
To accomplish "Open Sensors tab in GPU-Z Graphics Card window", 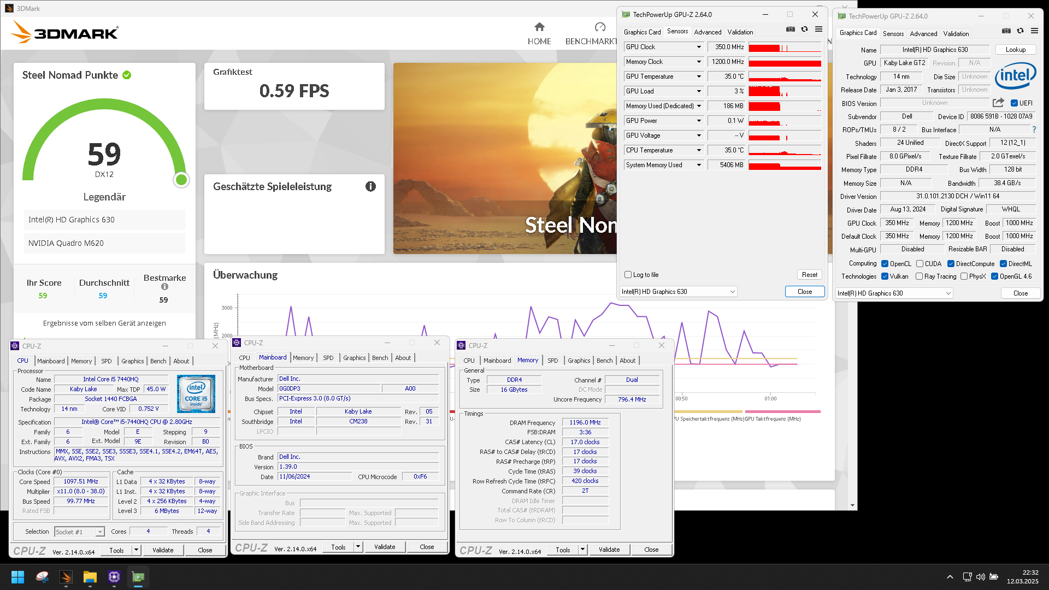I will tap(893, 34).
